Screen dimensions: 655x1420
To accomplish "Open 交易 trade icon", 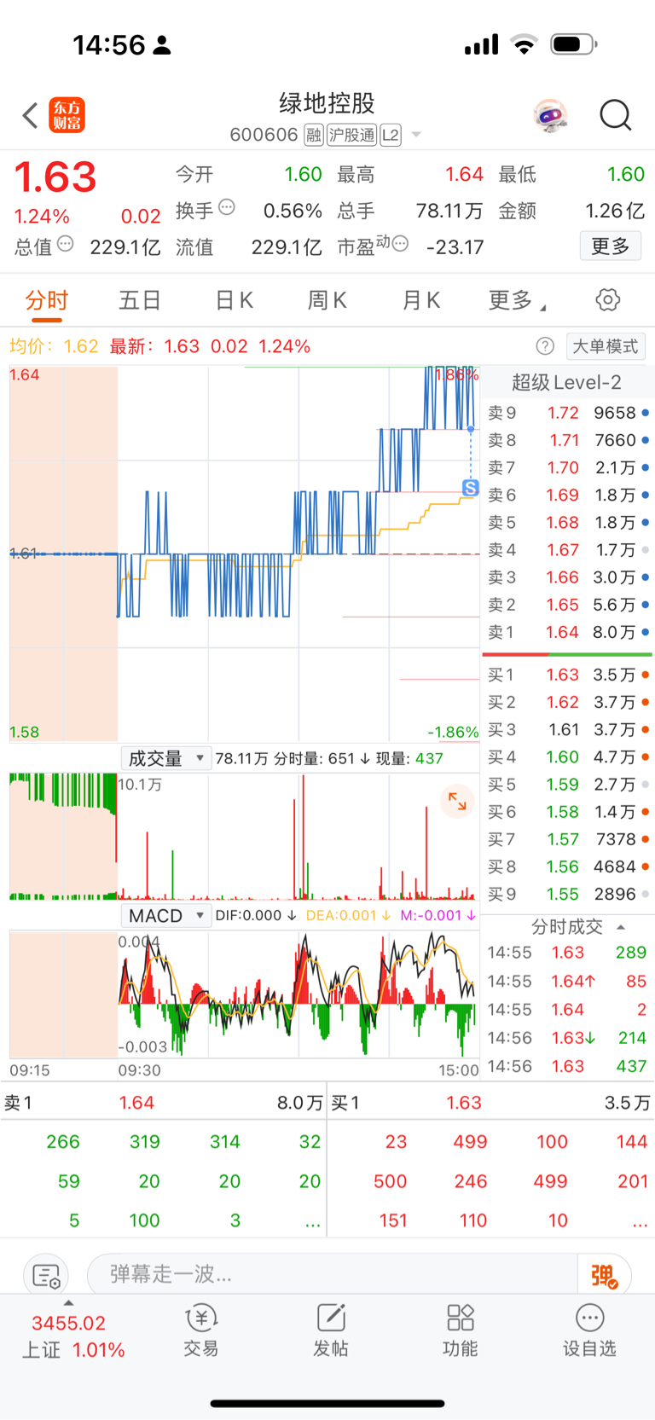I will 201,1330.
